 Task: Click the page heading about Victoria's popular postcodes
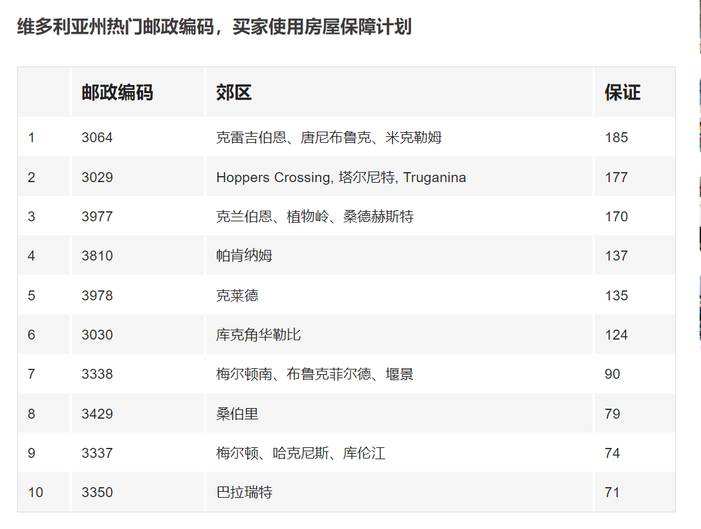213,27
